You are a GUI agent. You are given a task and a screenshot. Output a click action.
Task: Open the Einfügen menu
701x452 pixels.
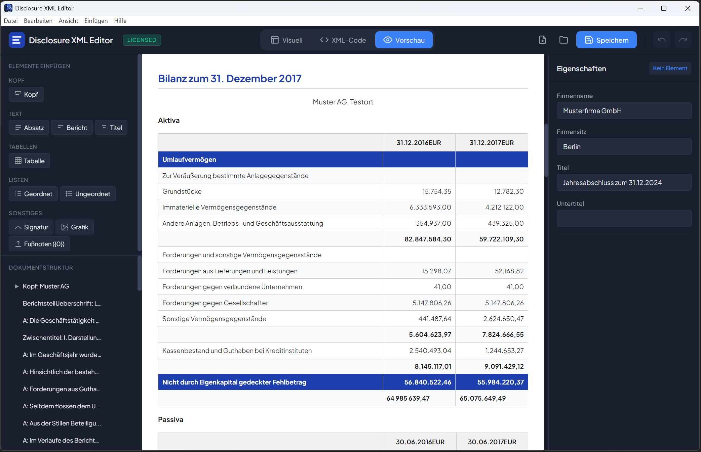pos(96,20)
